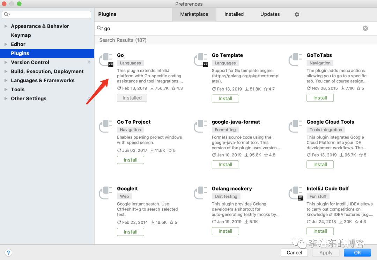Open the google-java-format plugin title
The height and width of the screenshot is (260, 377).
tap(236, 122)
